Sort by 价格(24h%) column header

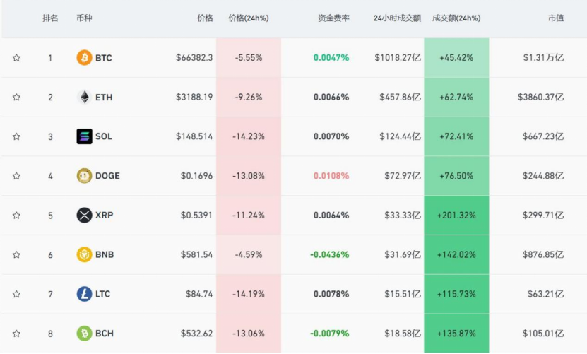(x=249, y=18)
